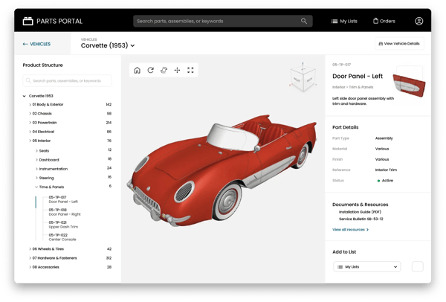Expand 08 Accessories node
This screenshot has width=446, height=302.
tap(30, 267)
